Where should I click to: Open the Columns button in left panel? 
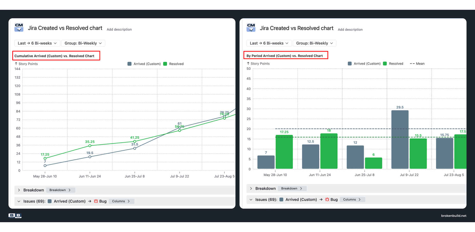[x=121, y=201]
